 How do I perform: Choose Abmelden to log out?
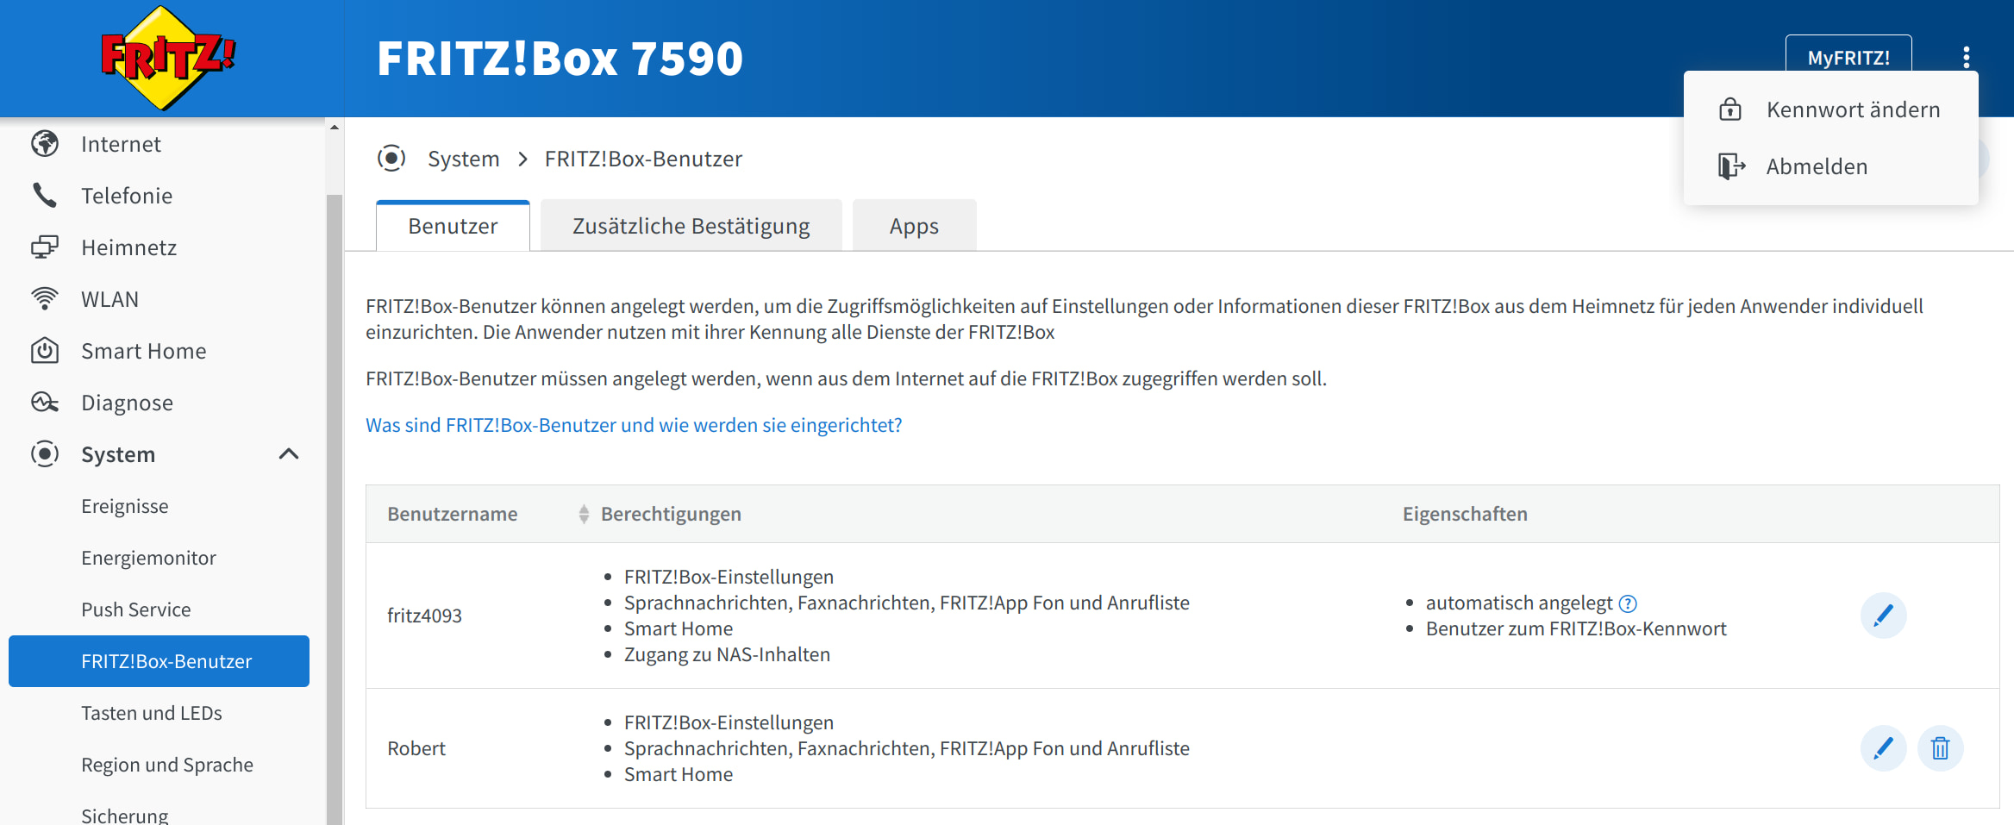tap(1816, 166)
